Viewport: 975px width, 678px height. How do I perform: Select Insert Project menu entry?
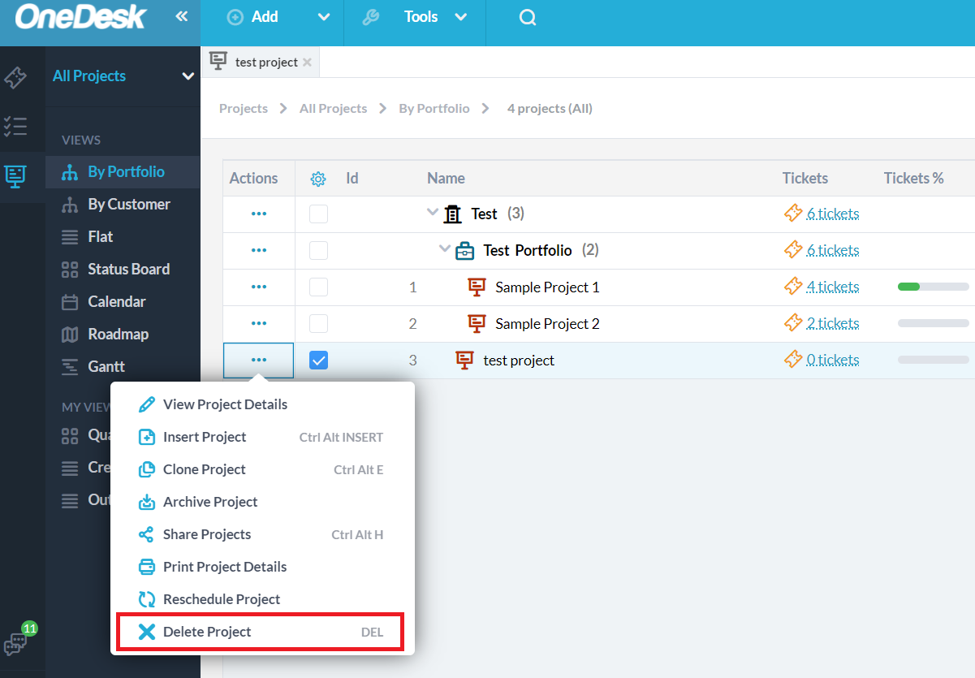(262, 437)
